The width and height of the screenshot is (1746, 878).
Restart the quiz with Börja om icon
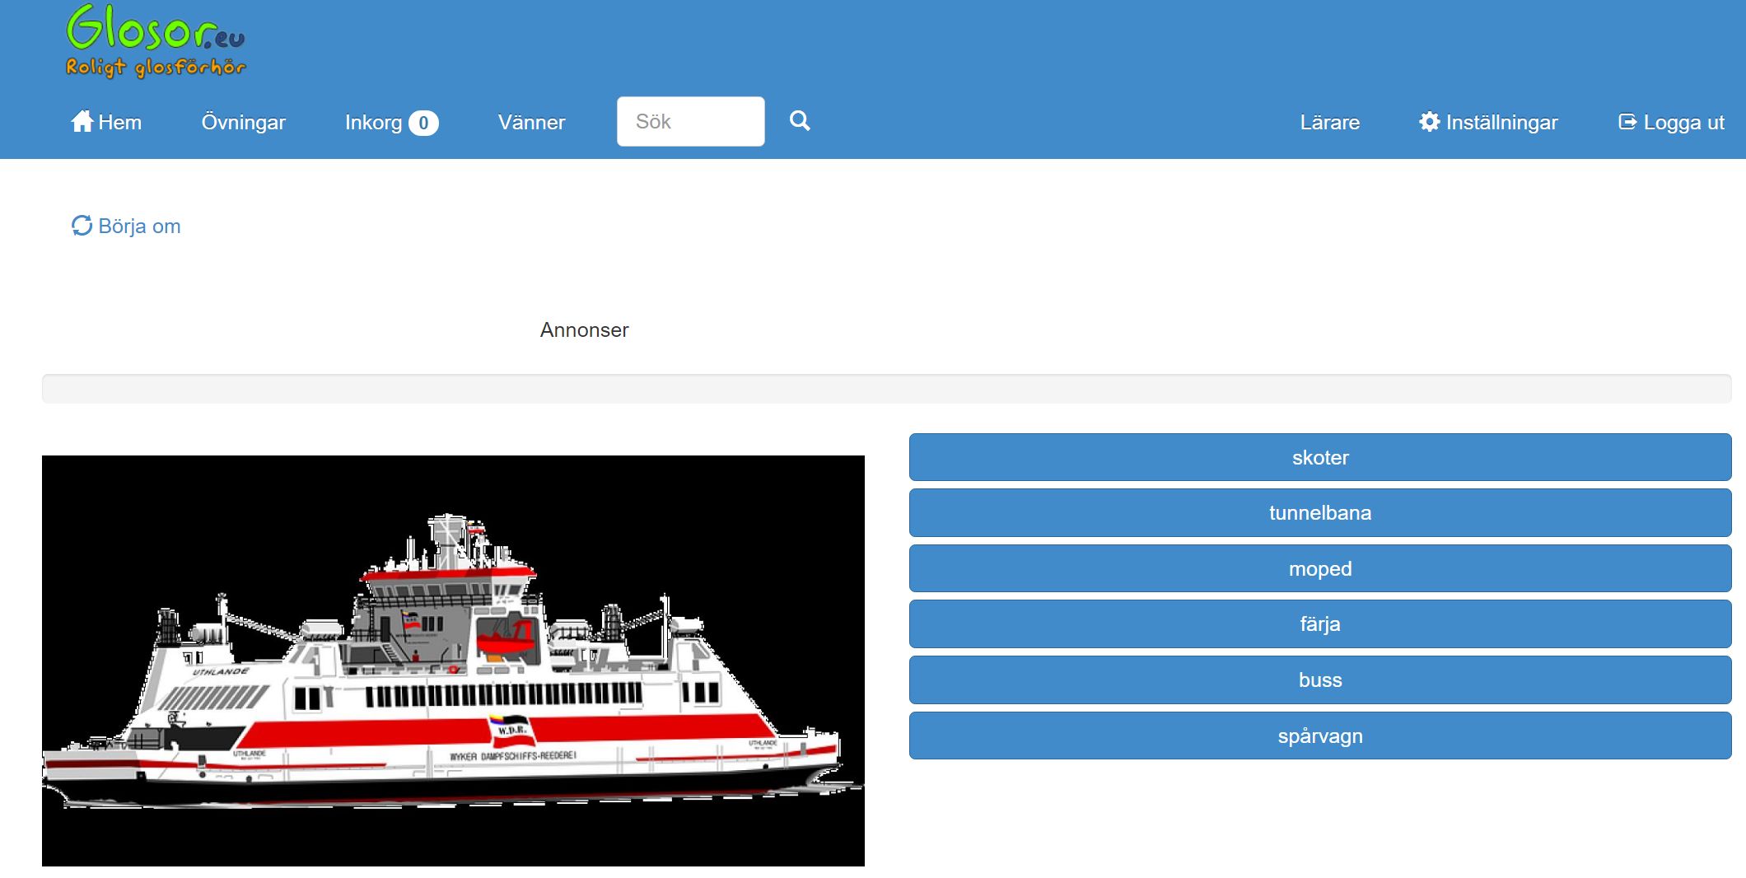(82, 226)
